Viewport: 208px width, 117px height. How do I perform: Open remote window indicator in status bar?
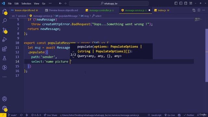coord(3,115)
